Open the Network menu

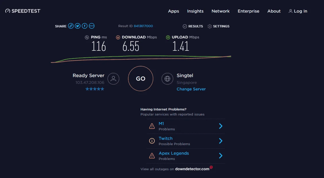[x=221, y=11]
